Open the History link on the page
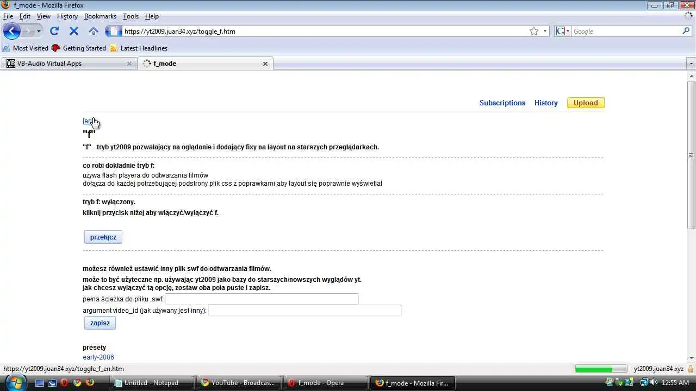696x391 pixels. (546, 103)
